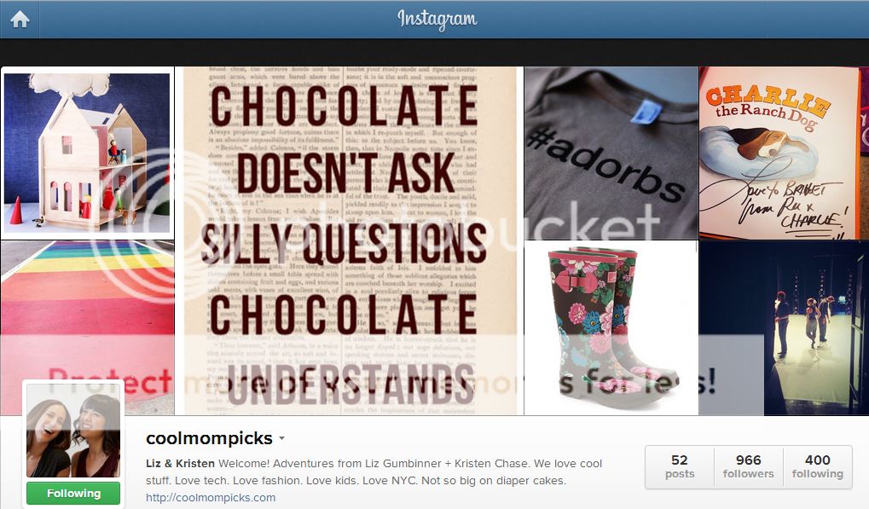869x509 pixels.
Task: Click the Instagram logo in header
Action: (437, 20)
